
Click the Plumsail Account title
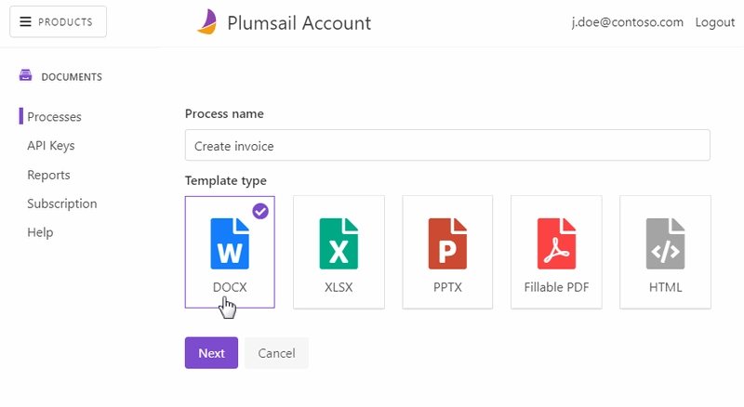[299, 23]
